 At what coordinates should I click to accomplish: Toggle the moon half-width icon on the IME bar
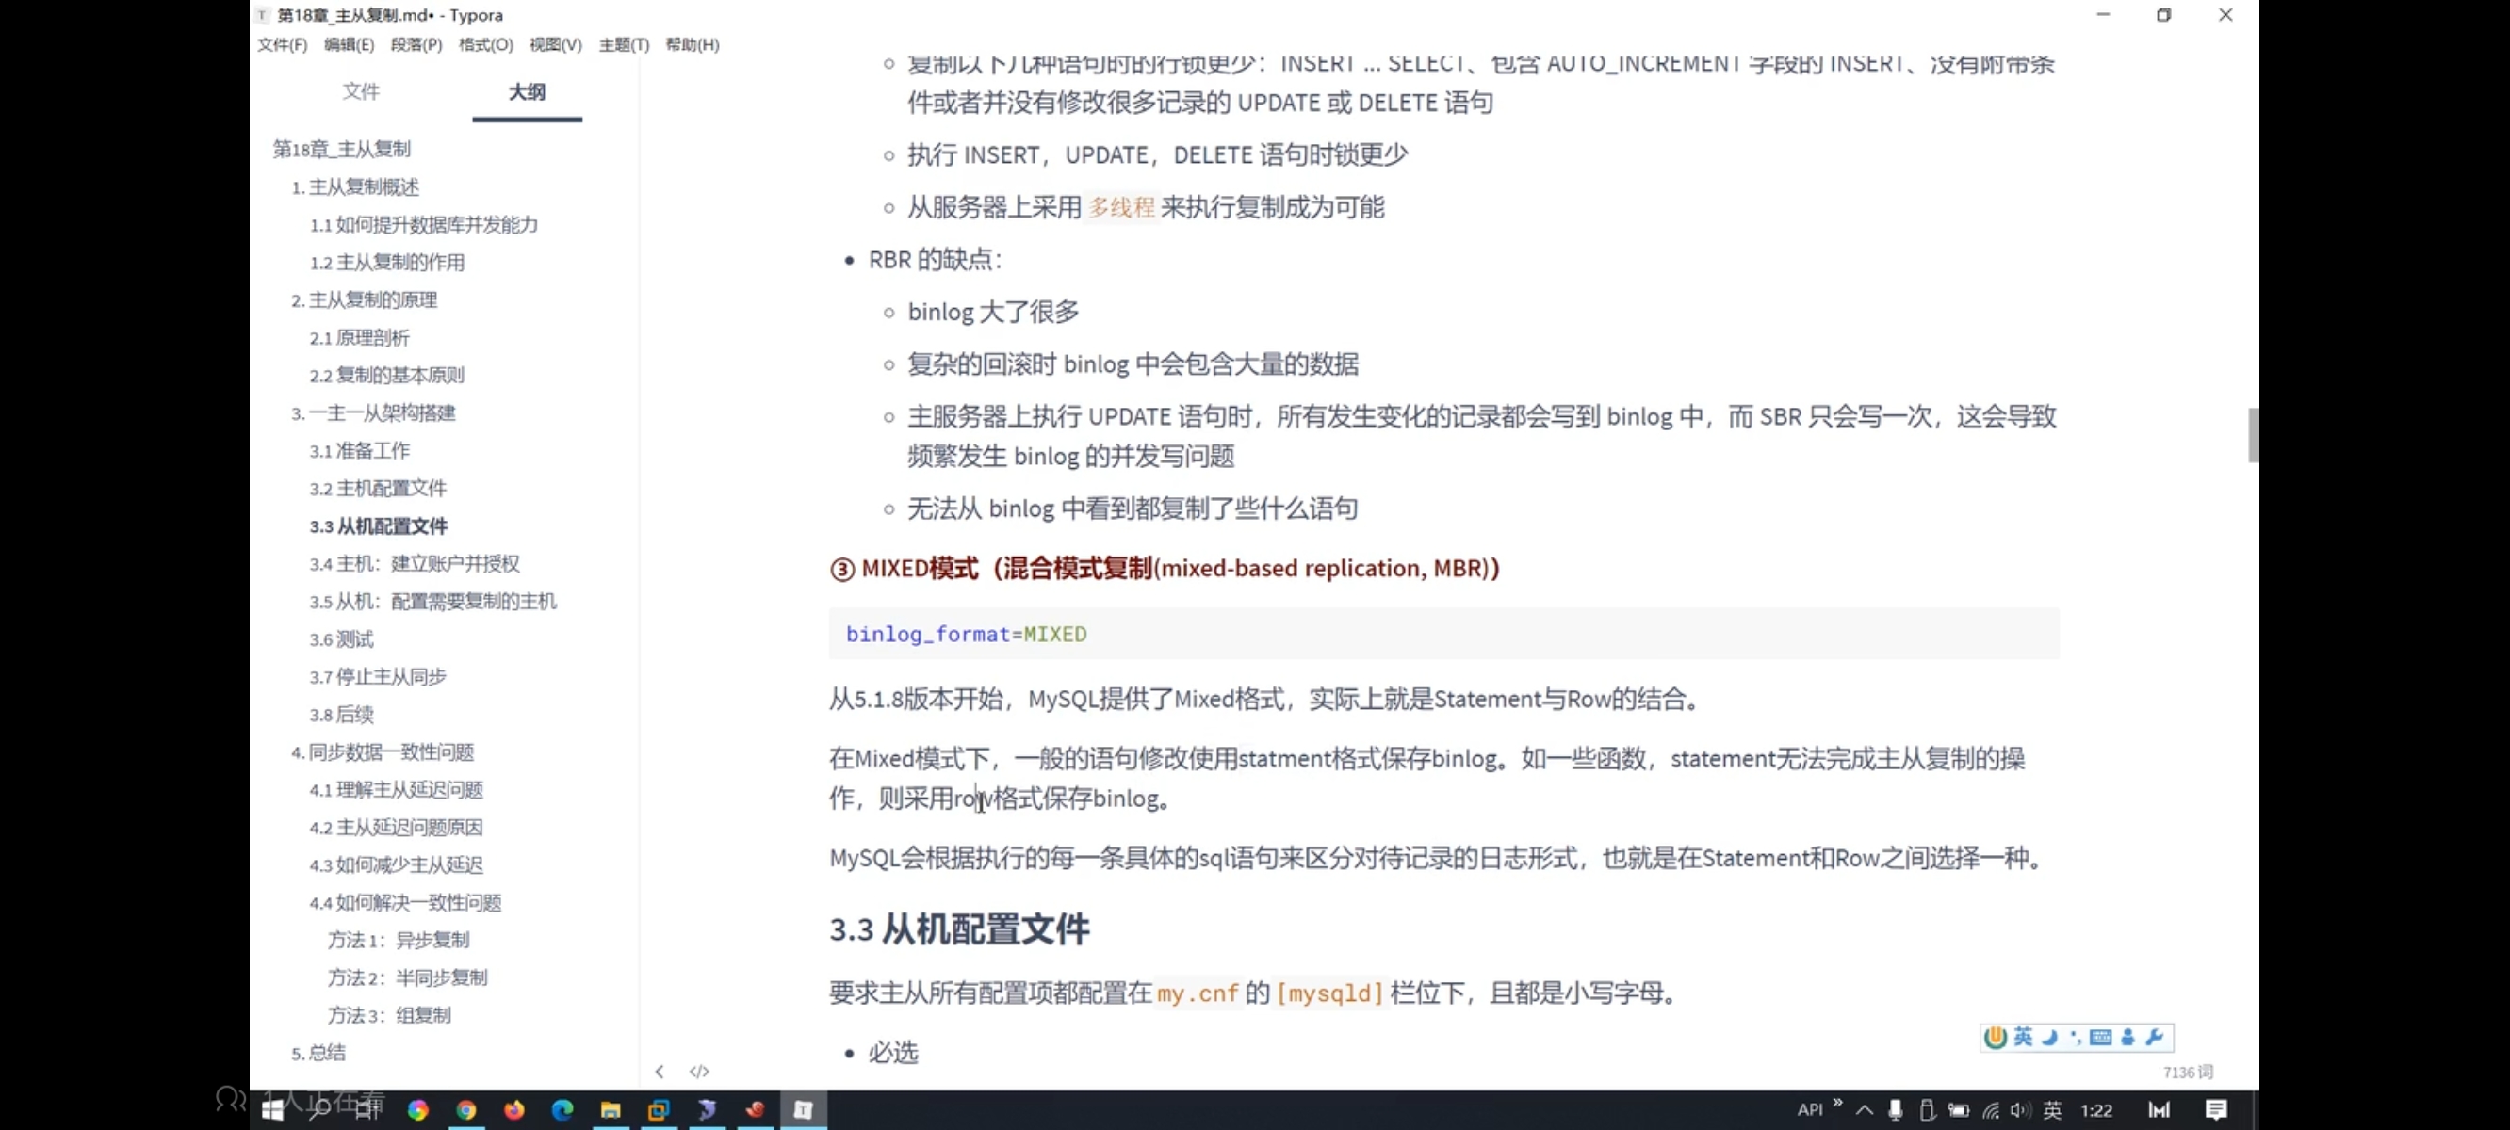coord(2049,1038)
